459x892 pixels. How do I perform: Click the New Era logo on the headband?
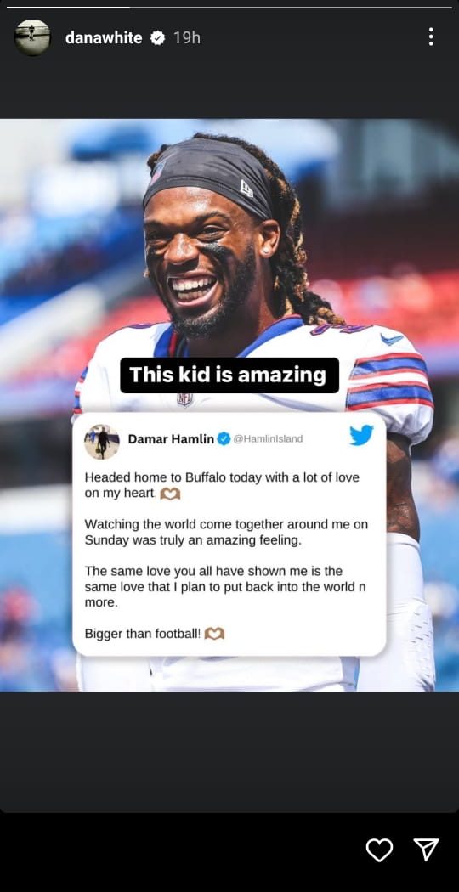point(246,189)
